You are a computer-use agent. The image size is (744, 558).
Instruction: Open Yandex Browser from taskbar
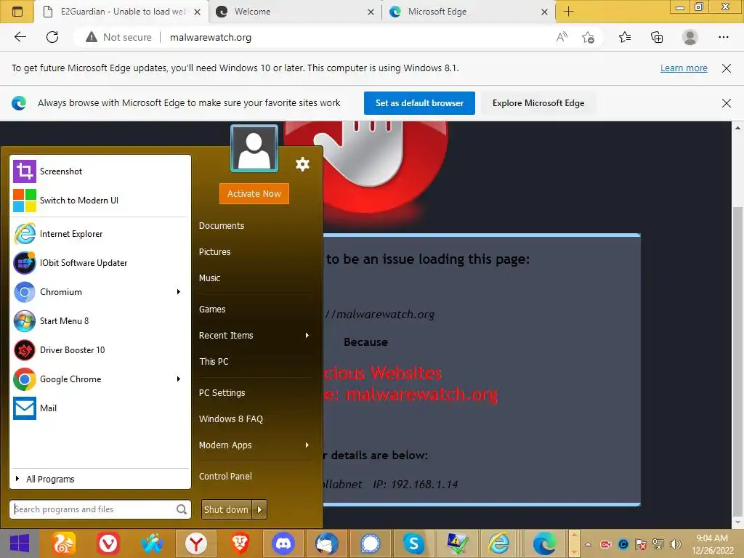[196, 543]
